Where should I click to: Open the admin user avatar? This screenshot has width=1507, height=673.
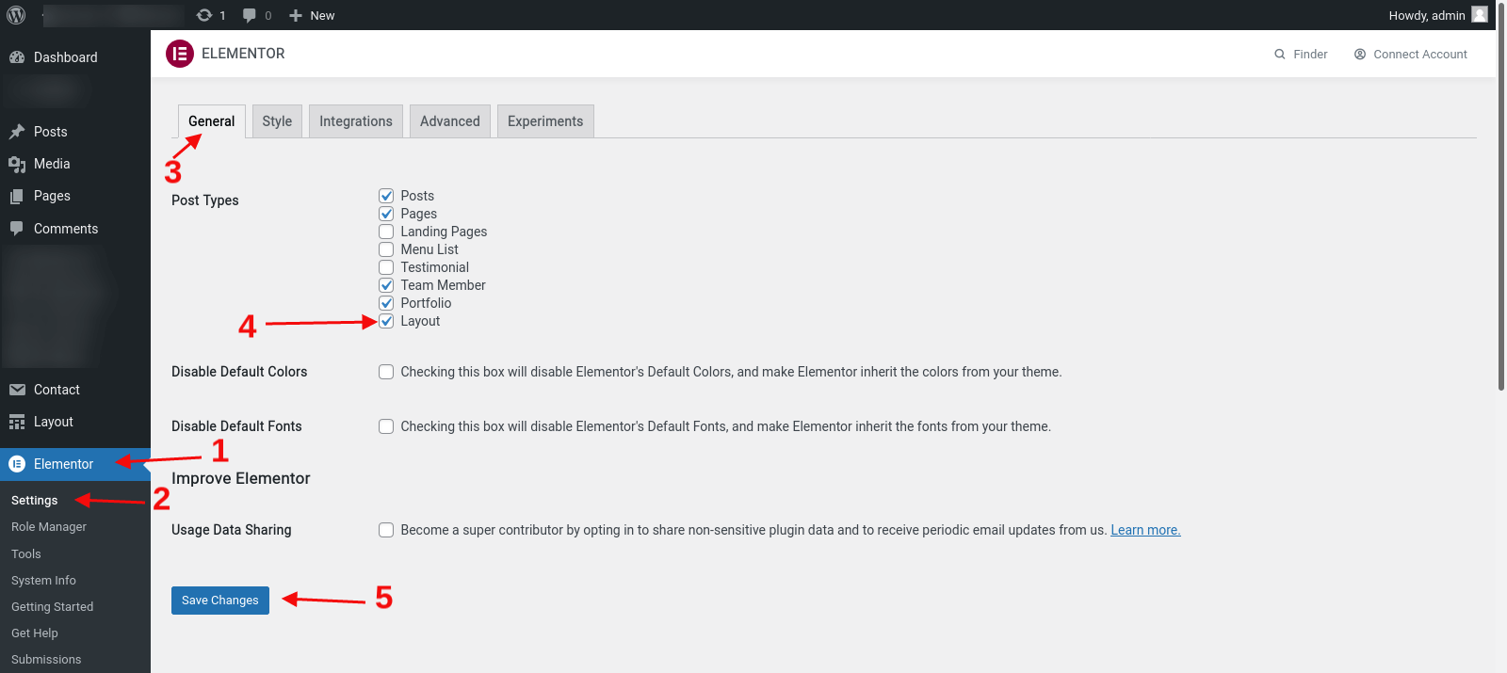1480,14
